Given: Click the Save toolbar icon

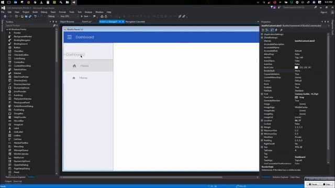Looking at the screenshot, I should click(26, 16).
